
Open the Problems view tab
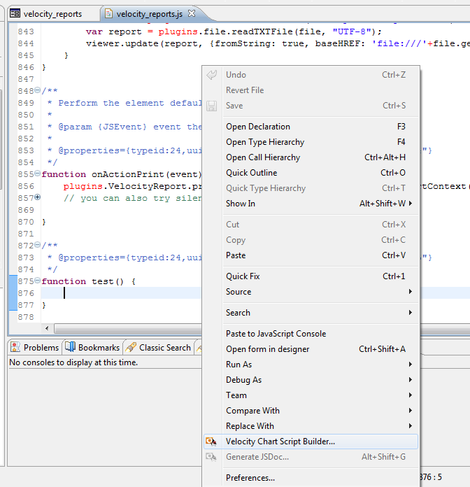coord(35,348)
